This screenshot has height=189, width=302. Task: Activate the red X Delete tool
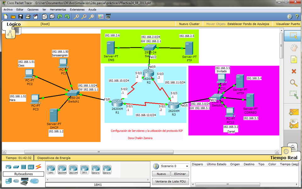coord(294,71)
